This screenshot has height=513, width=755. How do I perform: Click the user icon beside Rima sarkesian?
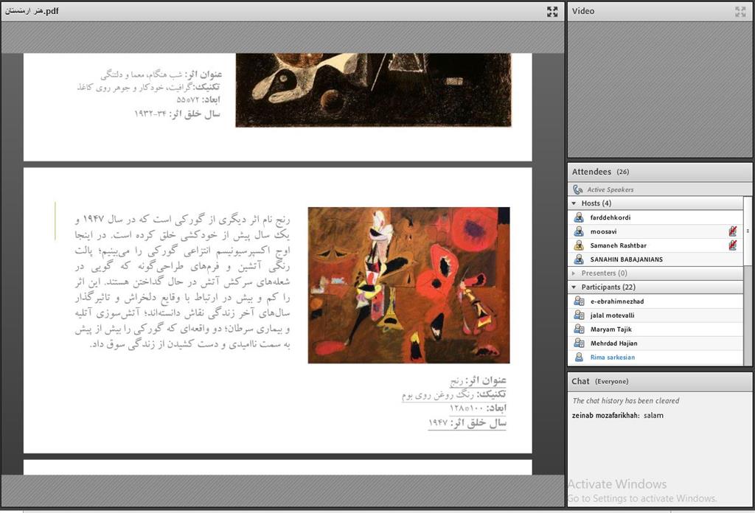579,357
